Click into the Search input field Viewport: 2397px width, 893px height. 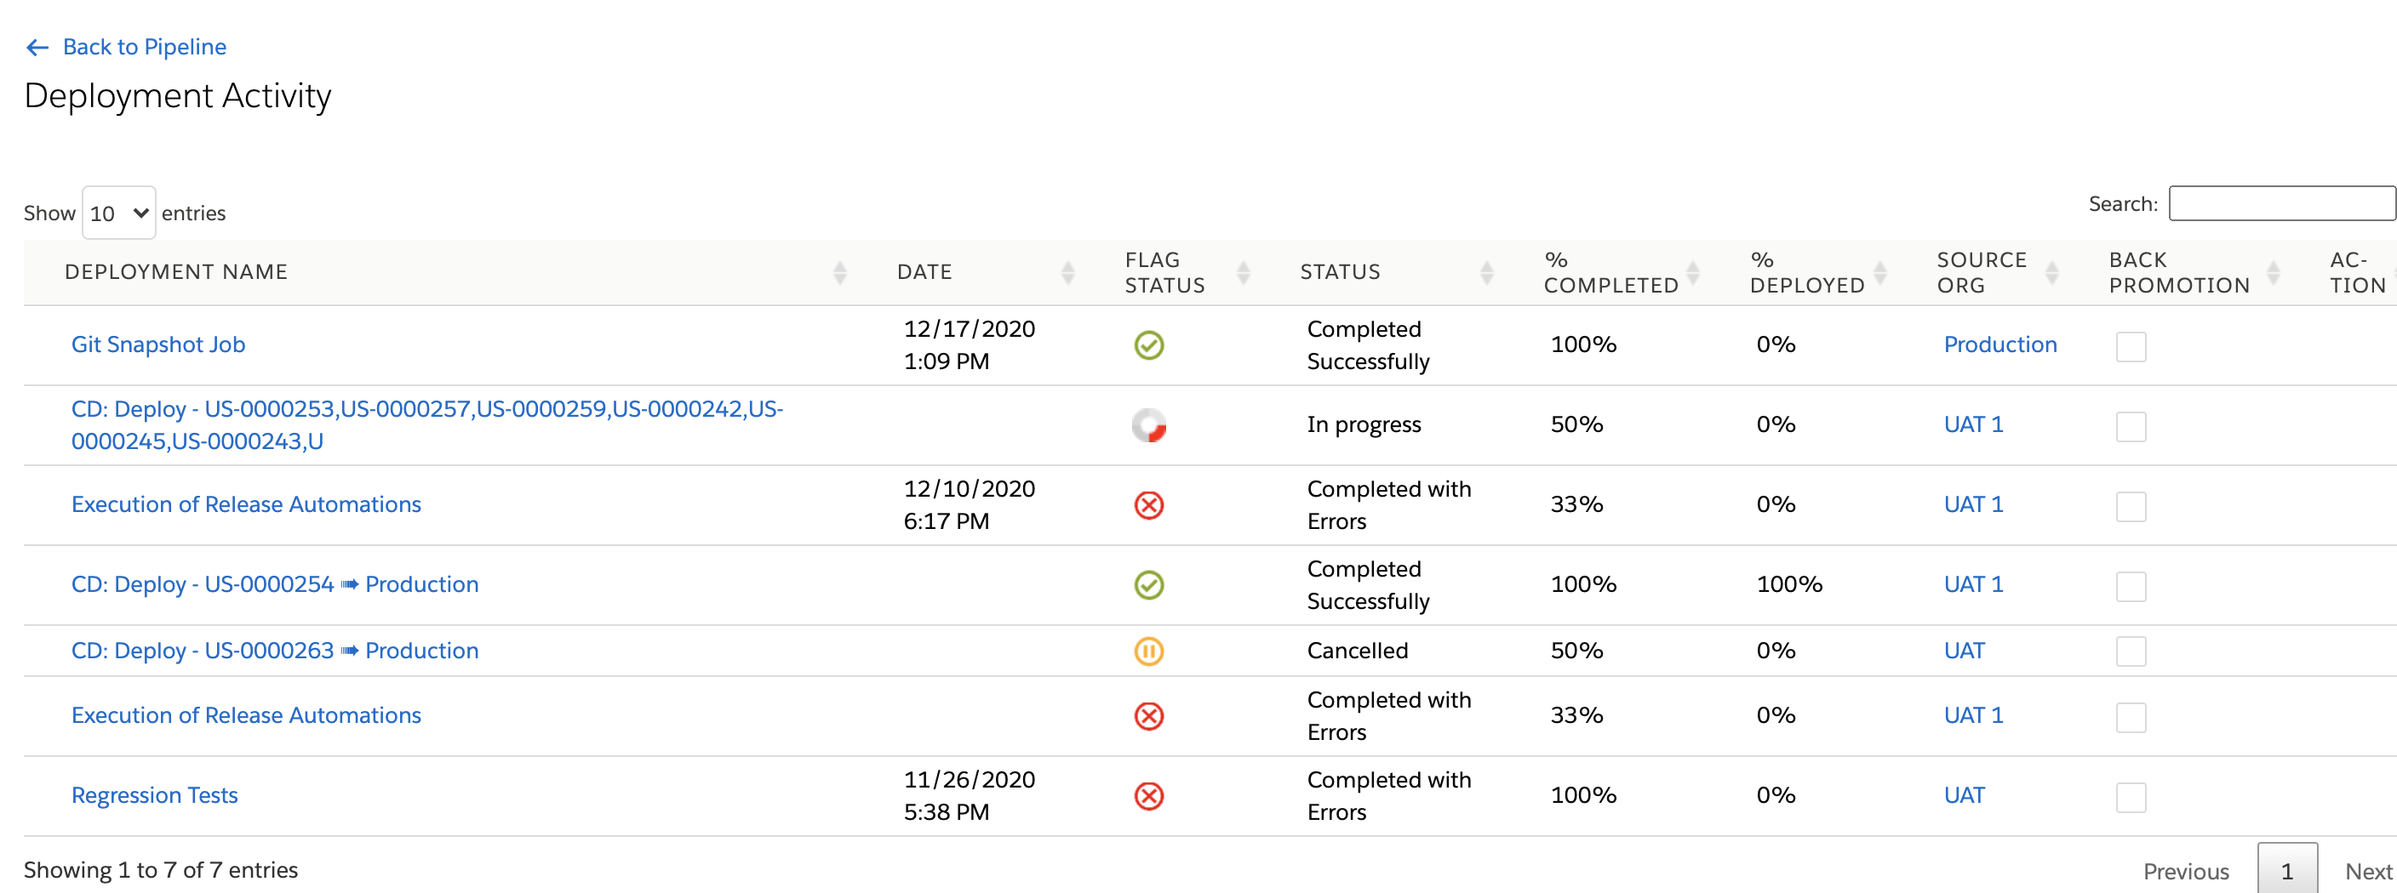[x=2280, y=203]
